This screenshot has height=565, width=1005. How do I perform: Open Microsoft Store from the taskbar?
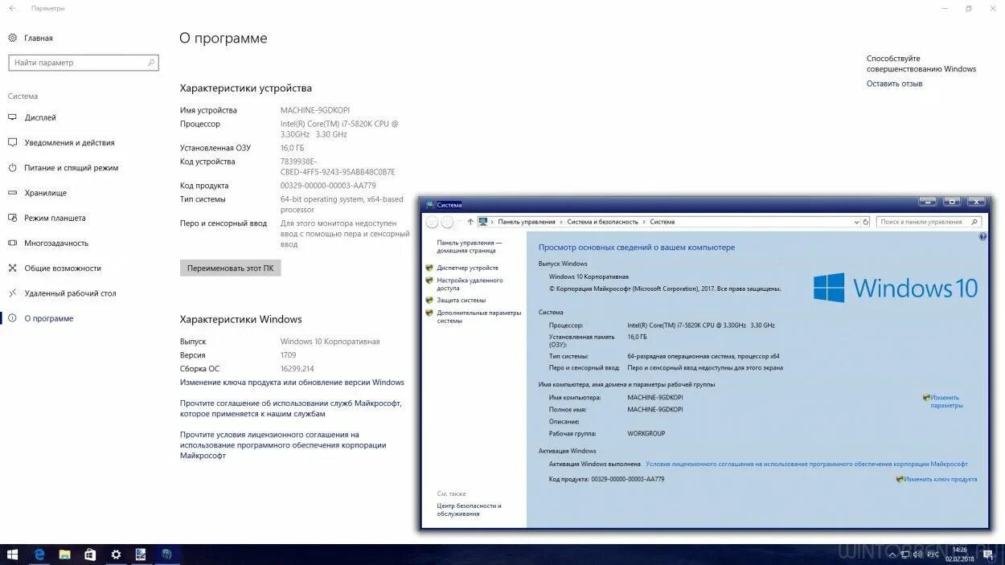coord(90,555)
